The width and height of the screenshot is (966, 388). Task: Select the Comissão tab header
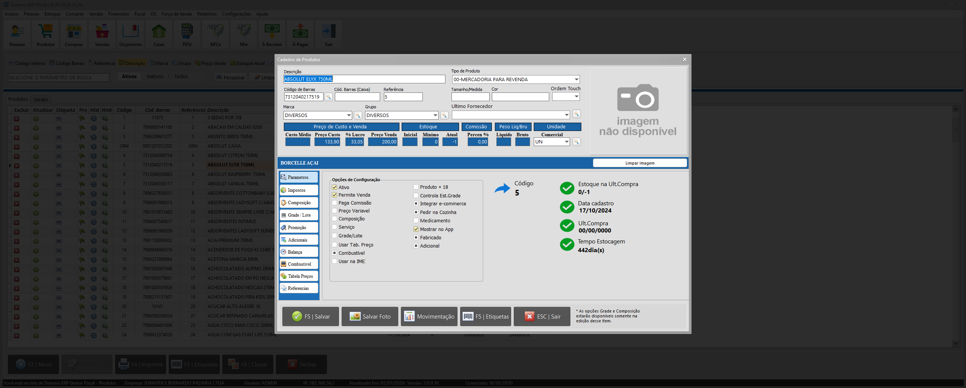pyautogui.click(x=476, y=127)
